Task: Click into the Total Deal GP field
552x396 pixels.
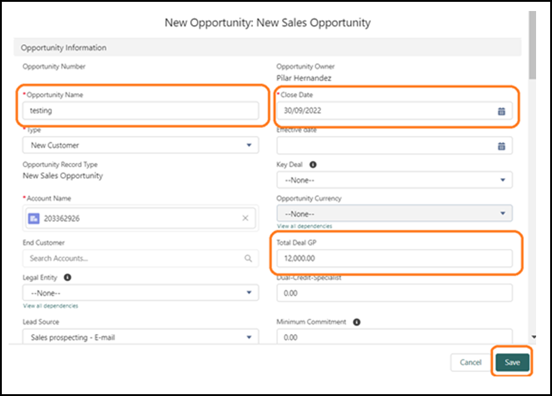Action: pos(395,258)
